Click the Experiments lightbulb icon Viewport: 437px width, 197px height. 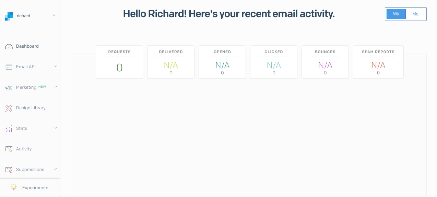14,187
